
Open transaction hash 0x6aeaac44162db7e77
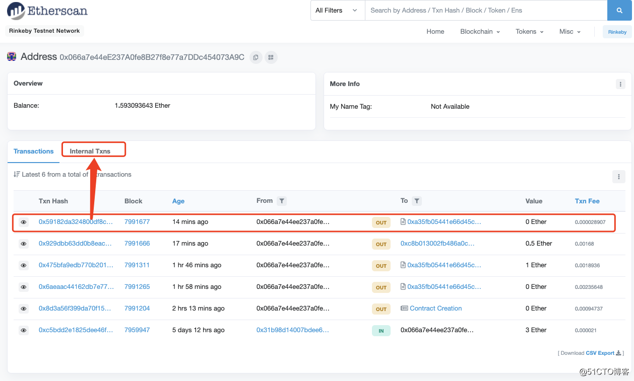(76, 286)
